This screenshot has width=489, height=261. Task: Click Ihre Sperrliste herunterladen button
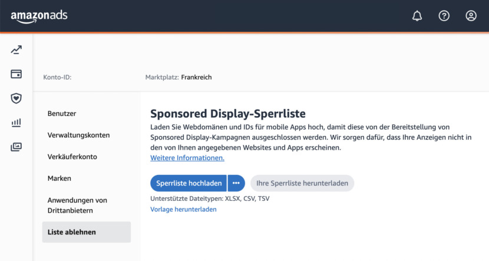[302, 183]
